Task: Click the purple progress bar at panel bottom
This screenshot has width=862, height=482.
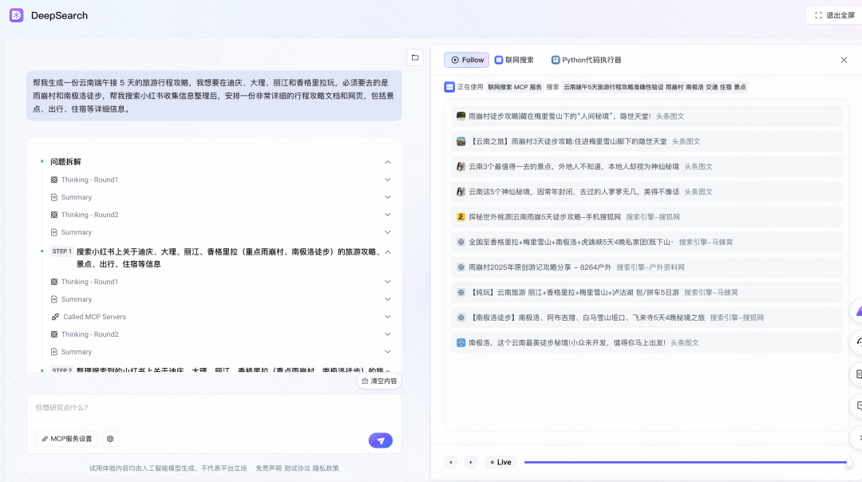Action: click(688, 461)
